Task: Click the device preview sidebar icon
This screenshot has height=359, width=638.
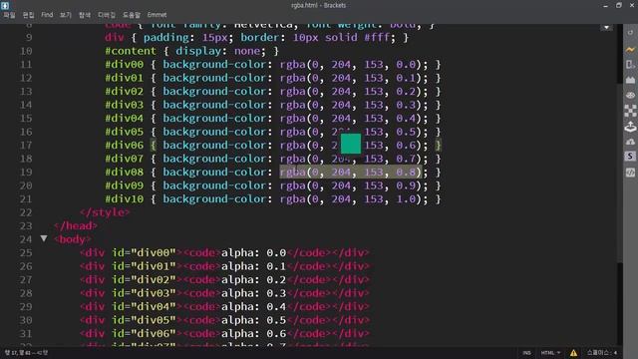Action: point(630,65)
